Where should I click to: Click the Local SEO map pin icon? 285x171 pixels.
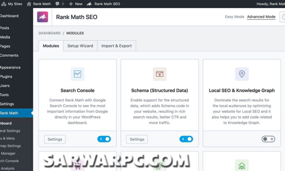tap(242, 74)
